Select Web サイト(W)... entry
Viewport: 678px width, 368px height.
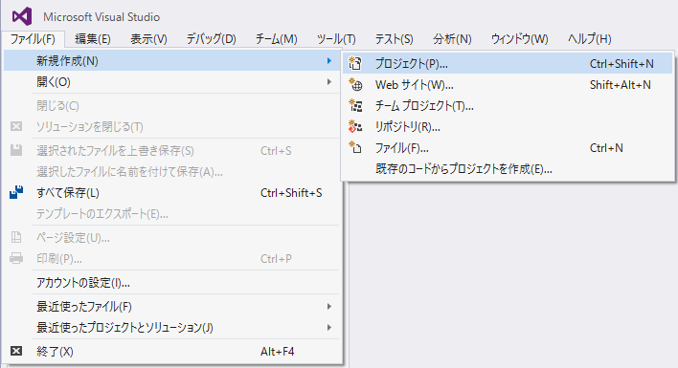pos(508,84)
